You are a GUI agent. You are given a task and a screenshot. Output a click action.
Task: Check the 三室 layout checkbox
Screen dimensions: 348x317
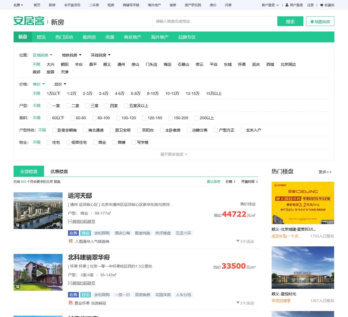click(87, 106)
